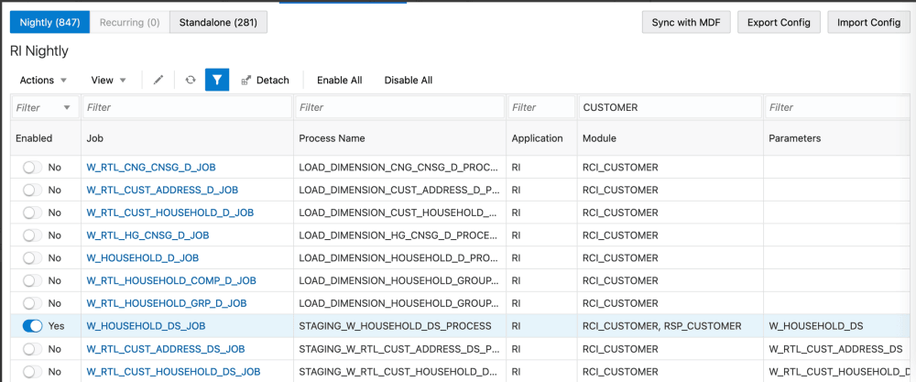916x382 pixels.
Task: Open the W_RTL_CUST_ADDRESS_DS_JOB link
Action: pos(166,349)
